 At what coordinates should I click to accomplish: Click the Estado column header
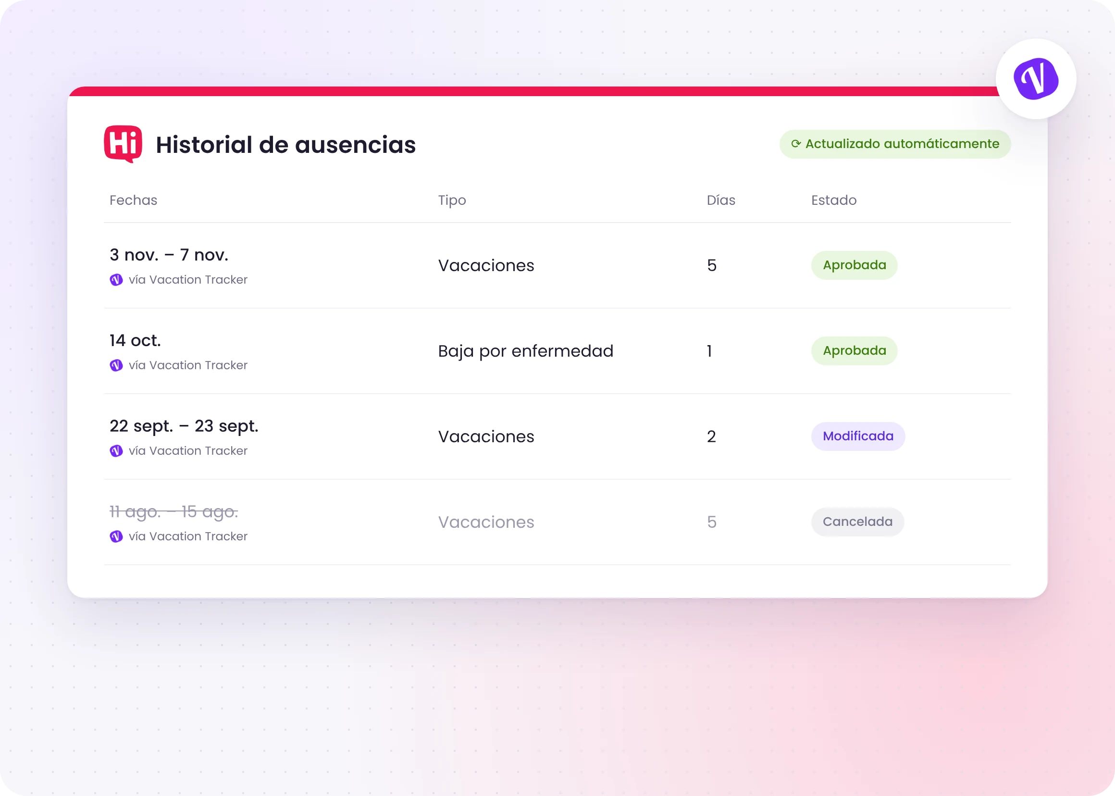pos(834,200)
